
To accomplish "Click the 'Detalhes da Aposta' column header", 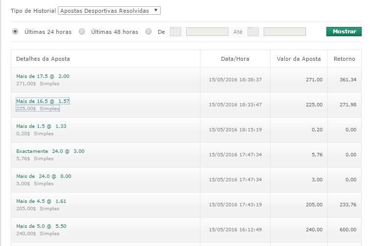I will (x=43, y=59).
